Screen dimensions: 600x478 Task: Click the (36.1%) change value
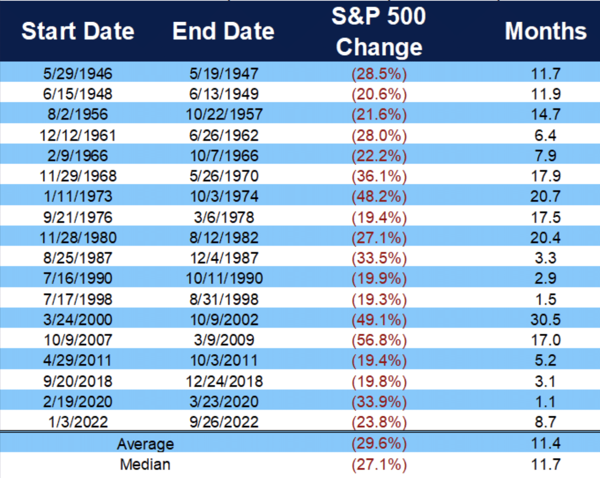pyautogui.click(x=379, y=176)
